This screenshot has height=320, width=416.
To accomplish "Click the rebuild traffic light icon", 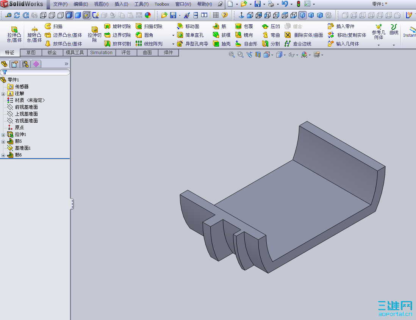I will (298, 4).
